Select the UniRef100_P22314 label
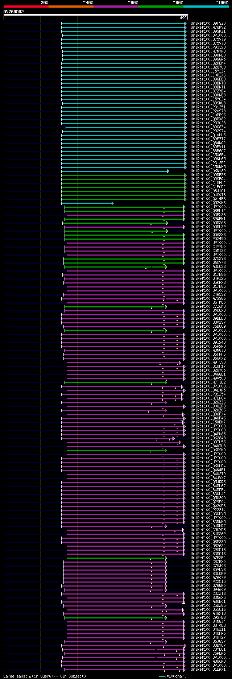 tap(208, 510)
